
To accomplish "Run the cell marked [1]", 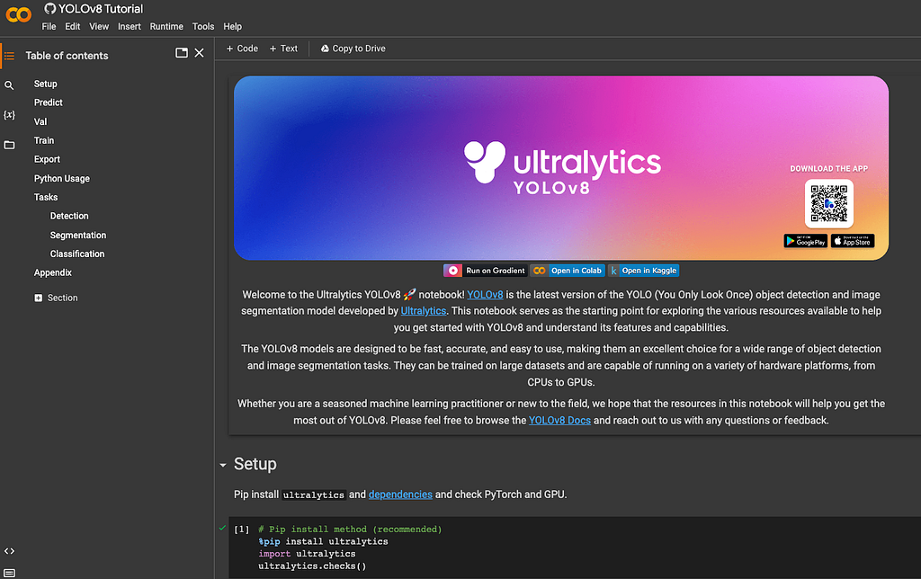I will [x=241, y=530].
